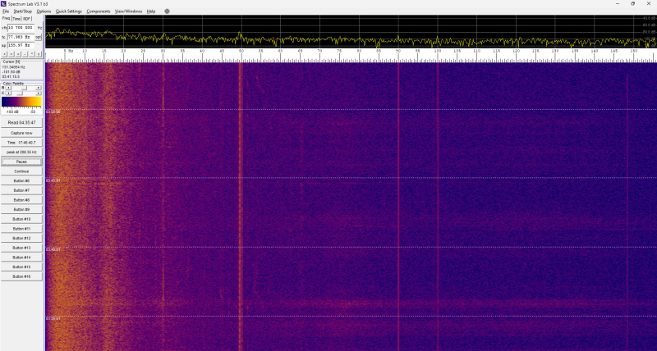Open the Quick Settings menu
This screenshot has height=351, width=657.
[x=69, y=11]
